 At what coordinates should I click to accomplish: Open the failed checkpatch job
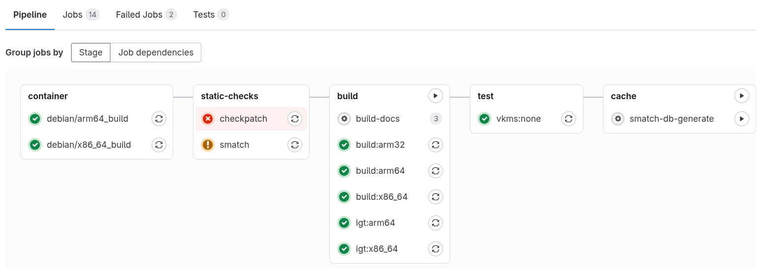243,119
